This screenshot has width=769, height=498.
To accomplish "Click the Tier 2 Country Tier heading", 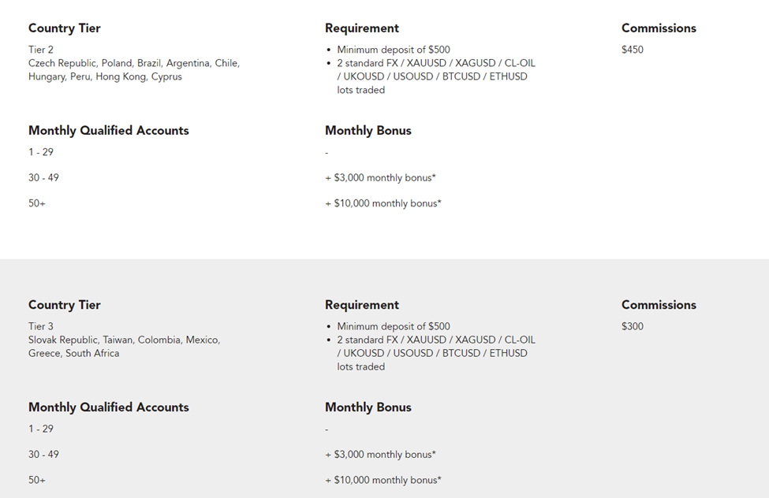I will pyautogui.click(x=65, y=28).
